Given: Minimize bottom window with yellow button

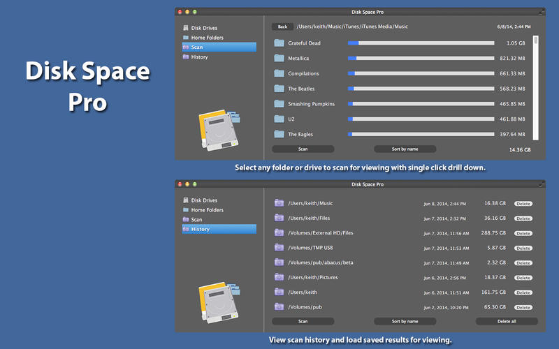Looking at the screenshot, I should coord(187,184).
